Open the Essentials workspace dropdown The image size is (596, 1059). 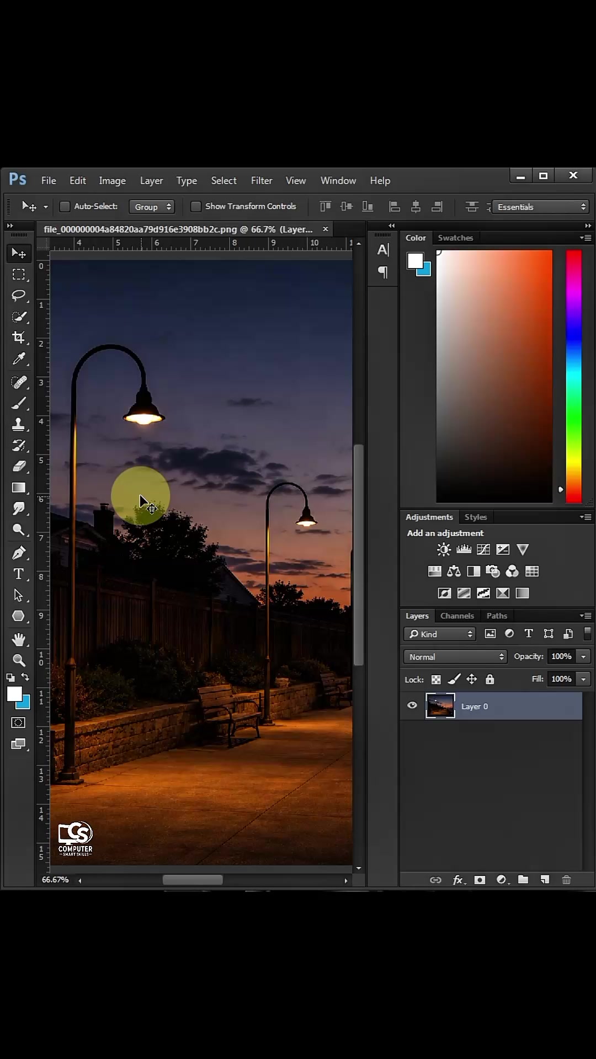pos(541,207)
